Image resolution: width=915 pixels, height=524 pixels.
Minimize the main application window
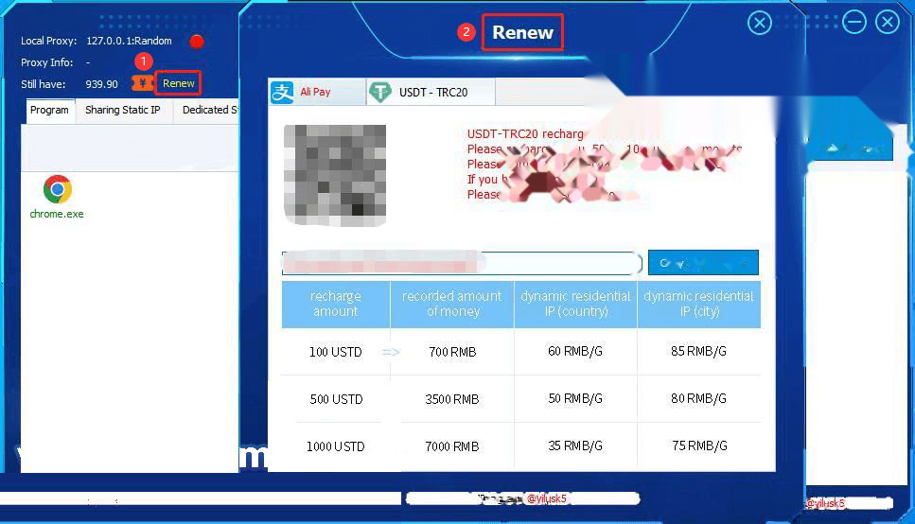click(854, 23)
